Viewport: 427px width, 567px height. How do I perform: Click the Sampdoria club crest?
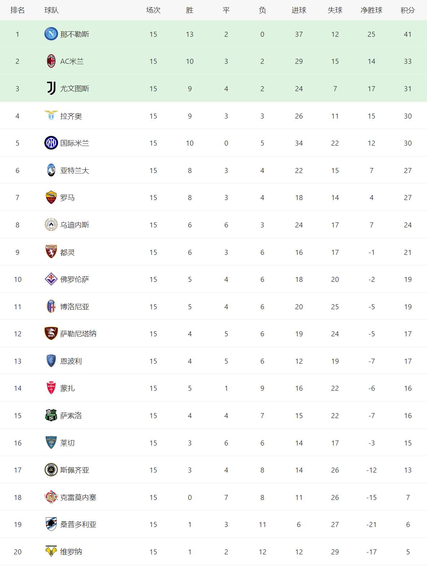[51, 524]
